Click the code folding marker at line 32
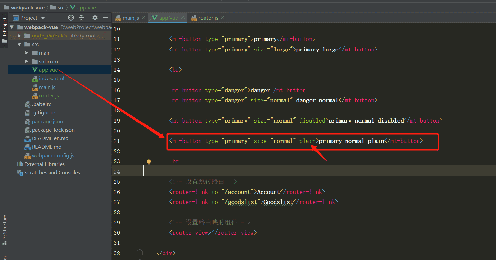This screenshot has width=496, height=260. click(140, 253)
